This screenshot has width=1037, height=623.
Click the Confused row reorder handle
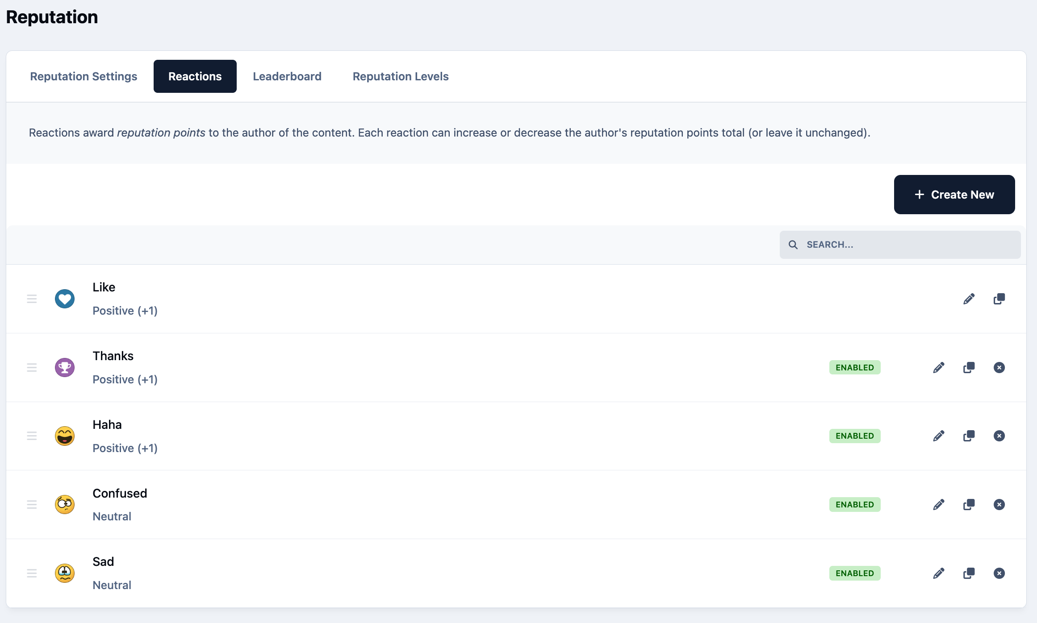click(x=32, y=505)
